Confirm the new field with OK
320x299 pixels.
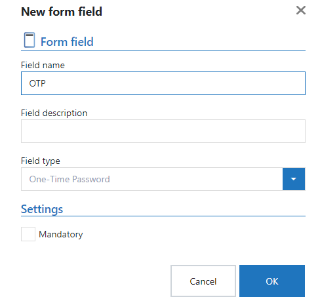click(272, 281)
